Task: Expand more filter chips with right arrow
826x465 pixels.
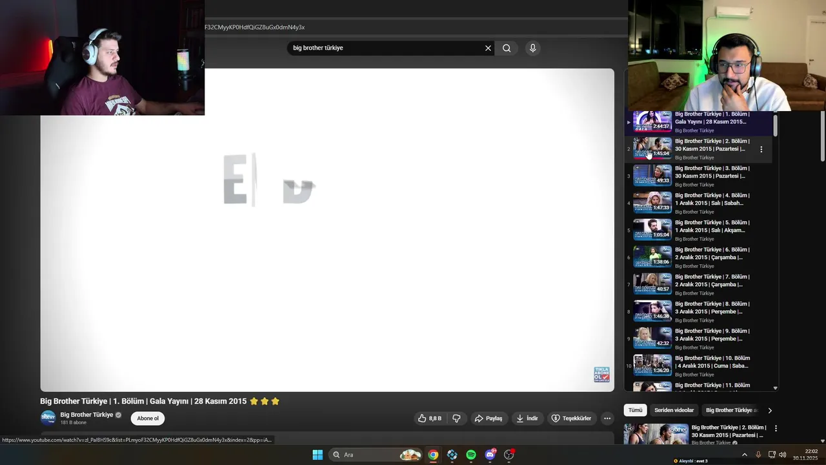Action: coord(769,410)
